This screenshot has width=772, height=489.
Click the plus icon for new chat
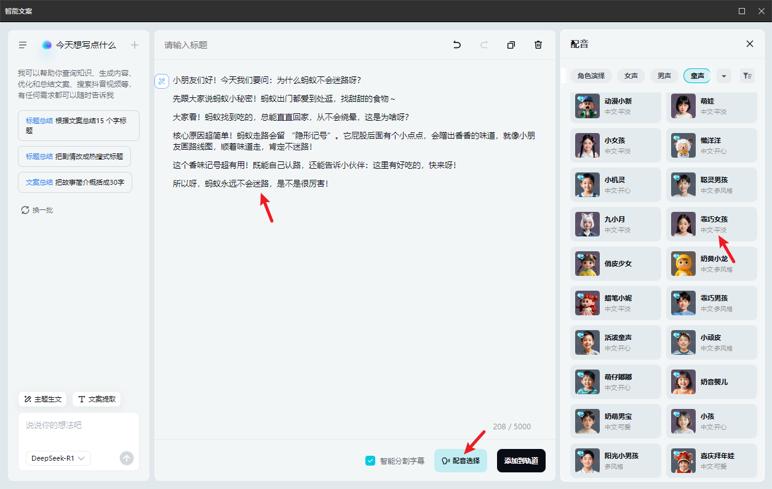135,45
